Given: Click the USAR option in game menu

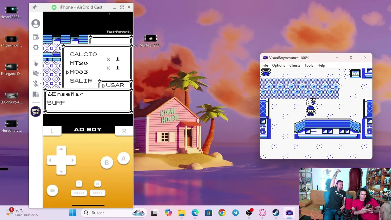Looking at the screenshot, I should tap(115, 85).
